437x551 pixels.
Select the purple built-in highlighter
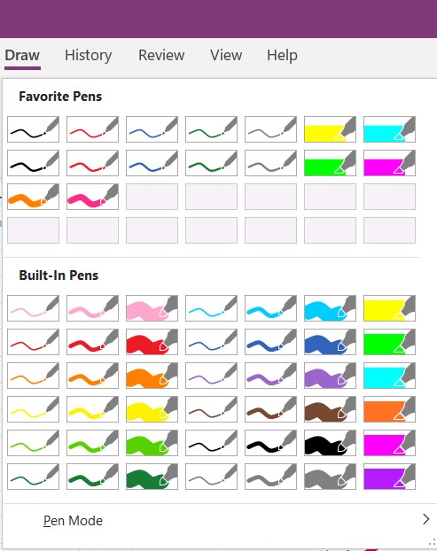(x=389, y=477)
